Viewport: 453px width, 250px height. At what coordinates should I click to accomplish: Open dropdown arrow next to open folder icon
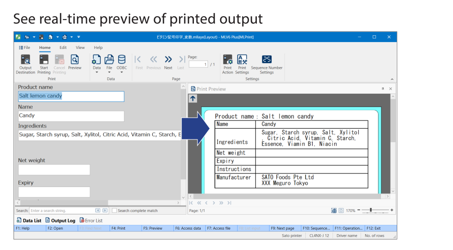(34, 37)
